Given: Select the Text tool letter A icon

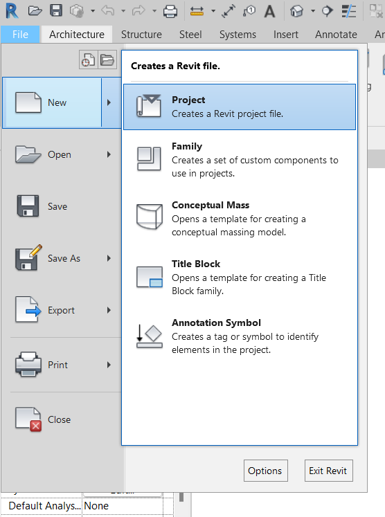Looking at the screenshot, I should [x=269, y=11].
